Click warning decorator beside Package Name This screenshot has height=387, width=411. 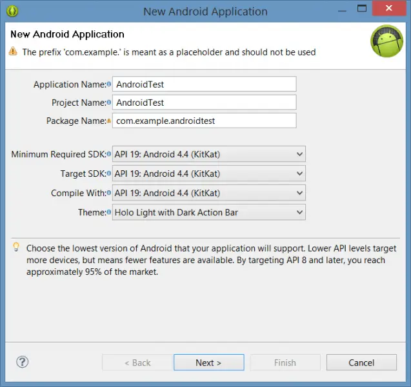108,121
